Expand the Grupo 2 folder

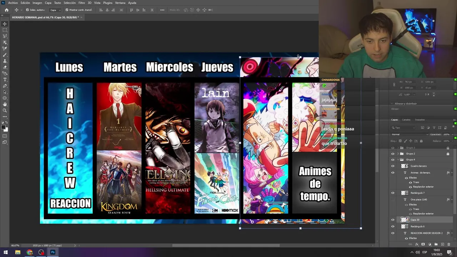point(398,154)
